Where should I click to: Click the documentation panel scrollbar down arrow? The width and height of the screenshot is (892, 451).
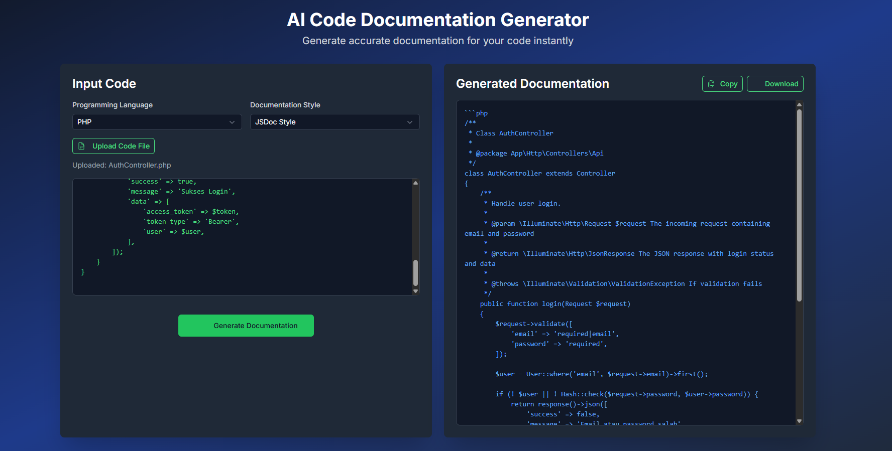pyautogui.click(x=799, y=421)
